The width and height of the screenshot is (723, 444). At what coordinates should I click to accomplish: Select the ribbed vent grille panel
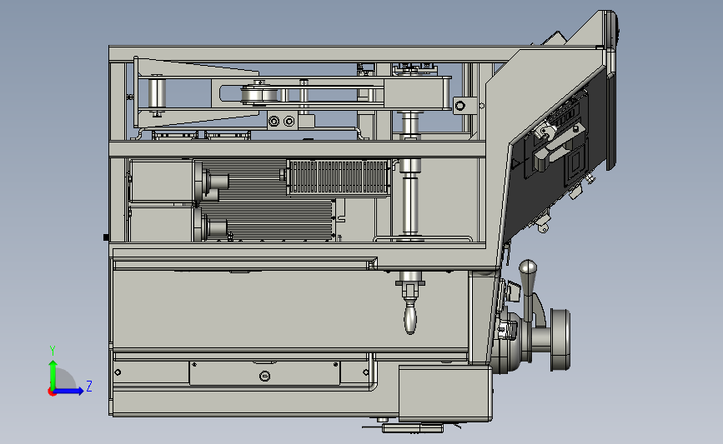pyautogui.click(x=339, y=177)
